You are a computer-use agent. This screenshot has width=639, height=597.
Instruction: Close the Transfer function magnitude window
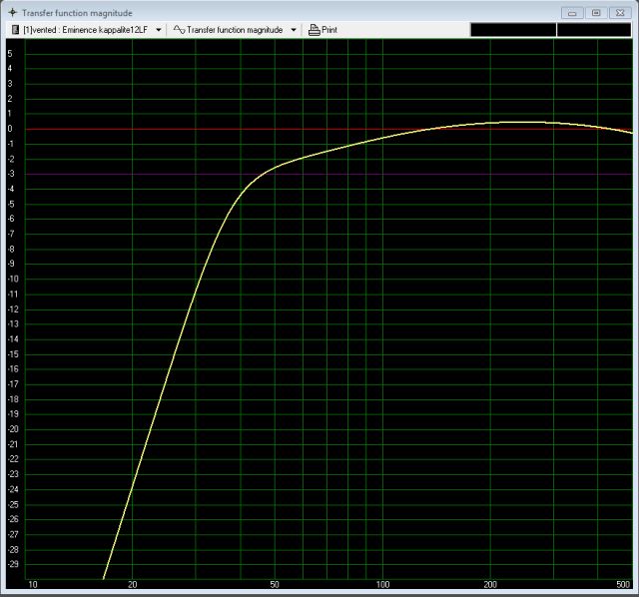click(621, 12)
